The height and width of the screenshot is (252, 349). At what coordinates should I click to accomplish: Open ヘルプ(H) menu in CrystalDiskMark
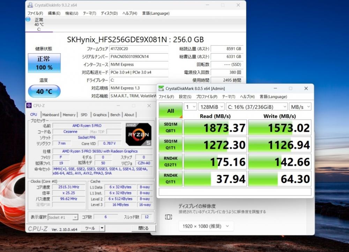[x=247, y=97]
